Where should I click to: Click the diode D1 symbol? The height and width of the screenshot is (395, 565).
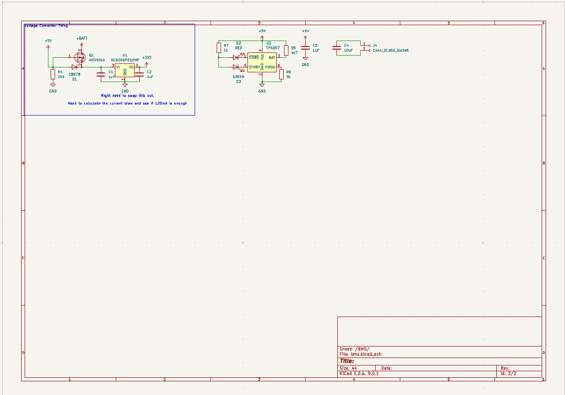pyautogui.click(x=75, y=66)
